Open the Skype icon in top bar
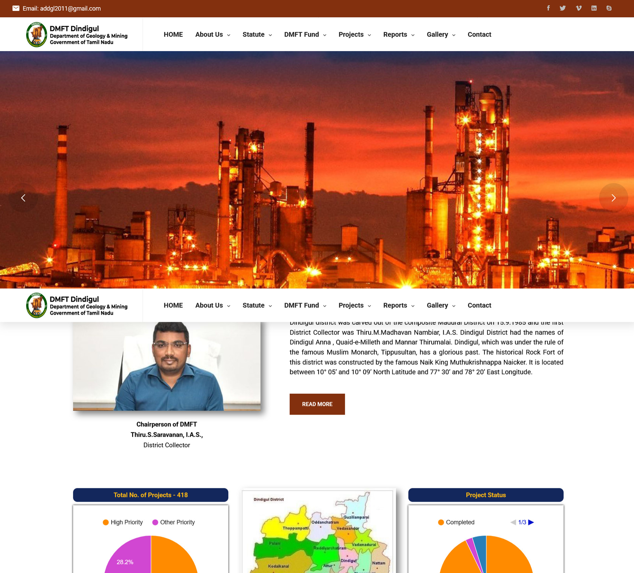The height and width of the screenshot is (573, 634). [x=609, y=8]
